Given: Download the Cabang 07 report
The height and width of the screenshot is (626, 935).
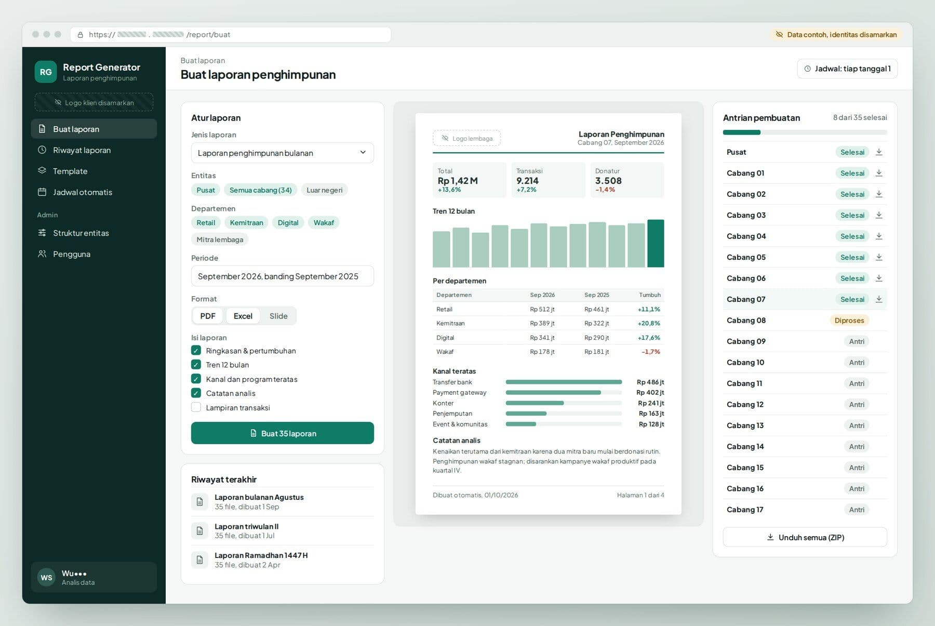Looking at the screenshot, I should click(x=879, y=299).
